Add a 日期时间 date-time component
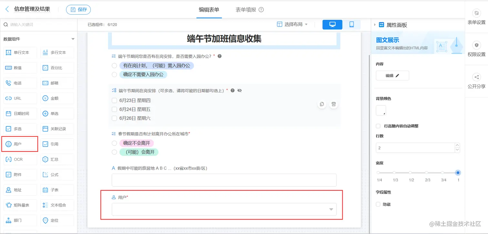Image resolution: width=488 pixels, height=234 pixels. pyautogui.click(x=20, y=113)
